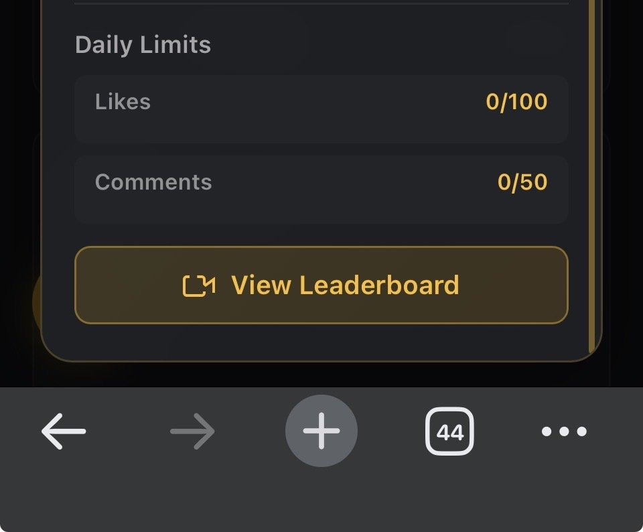
Task: Select the Comments limit row
Action: tap(321, 189)
